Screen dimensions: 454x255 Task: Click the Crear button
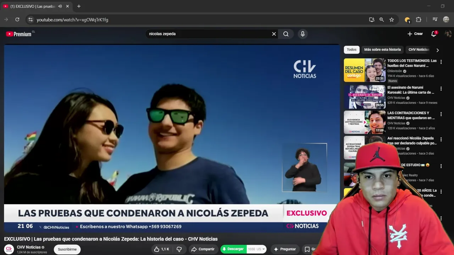[x=415, y=34]
